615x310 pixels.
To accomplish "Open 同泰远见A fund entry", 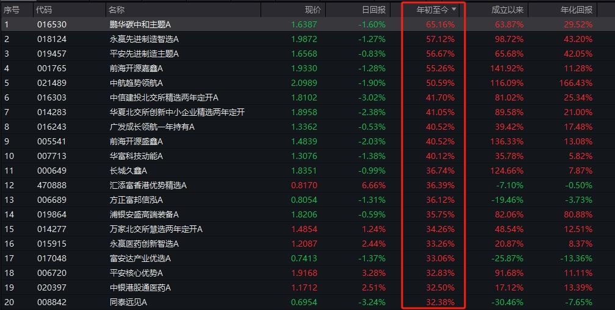I will pos(128,302).
